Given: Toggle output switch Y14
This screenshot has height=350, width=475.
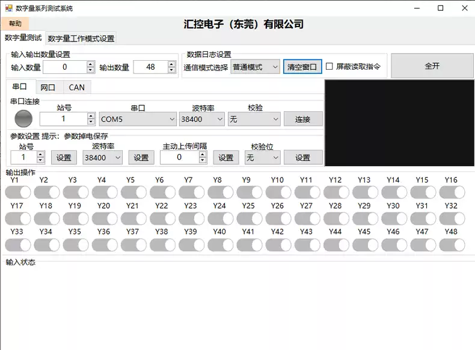Looking at the screenshot, I should pos(394,192).
